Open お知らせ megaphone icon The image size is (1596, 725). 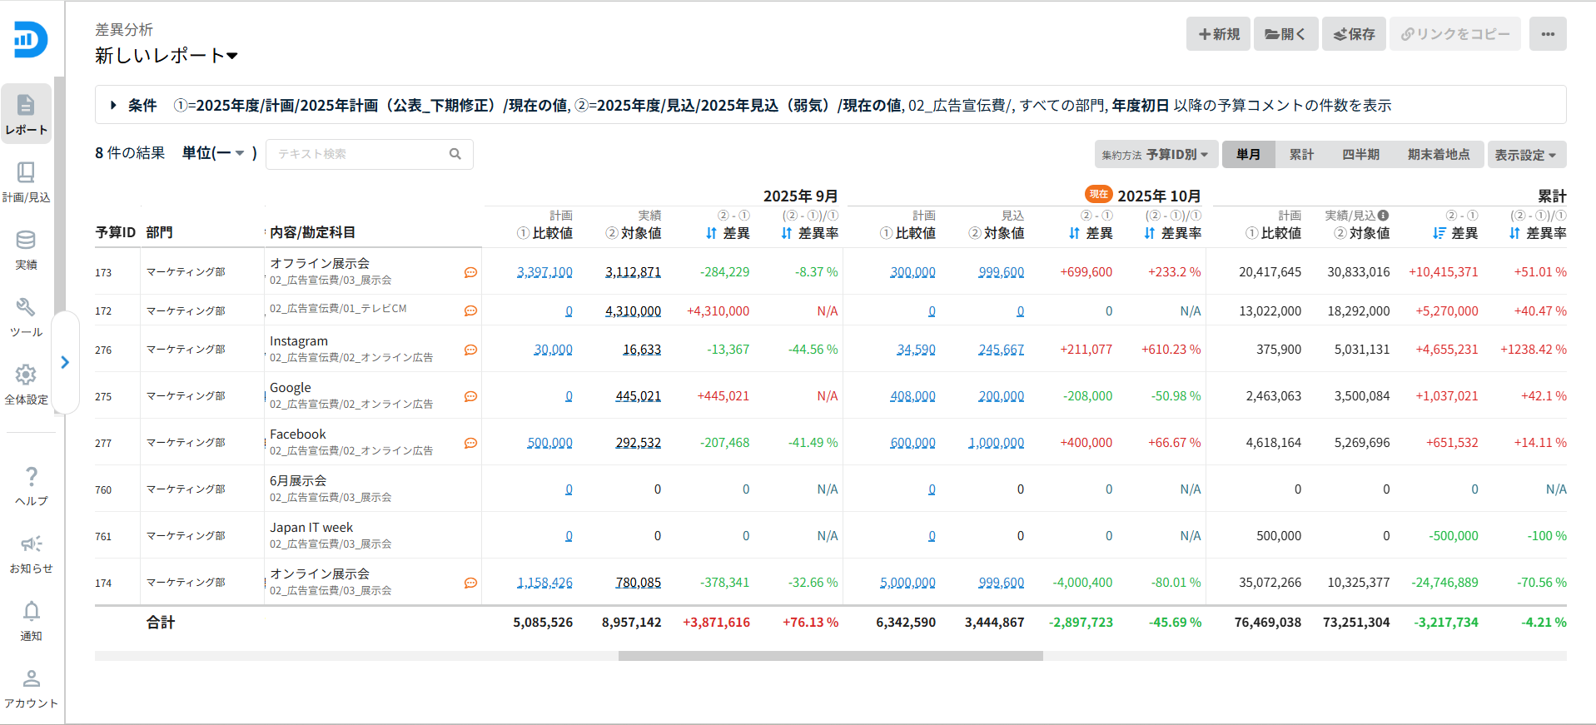click(x=31, y=552)
